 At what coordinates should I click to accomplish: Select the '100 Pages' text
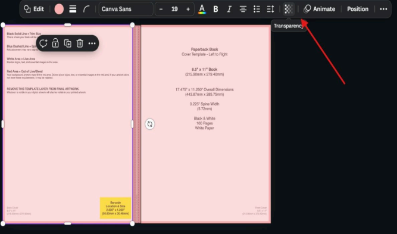[204, 123]
